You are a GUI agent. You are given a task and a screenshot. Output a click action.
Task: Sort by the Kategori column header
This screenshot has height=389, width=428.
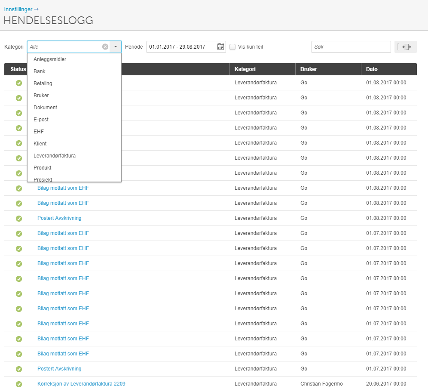click(262, 69)
